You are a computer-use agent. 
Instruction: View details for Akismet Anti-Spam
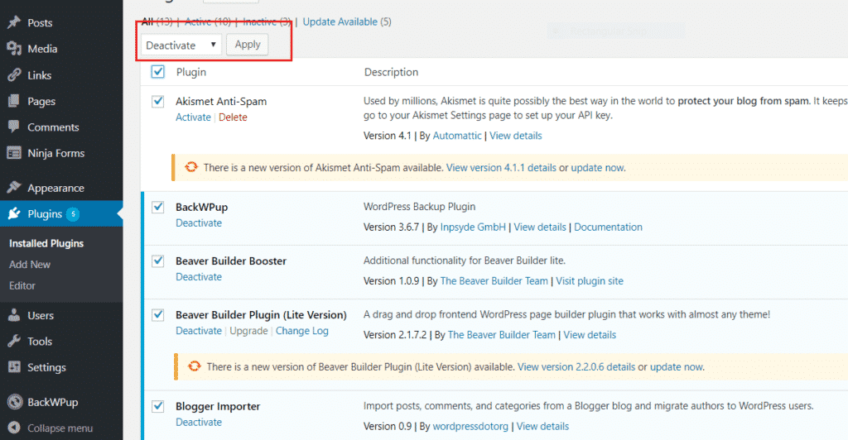(x=515, y=136)
